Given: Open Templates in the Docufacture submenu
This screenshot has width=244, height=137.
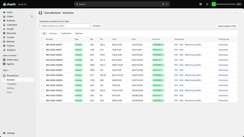Looking at the screenshot, I should tap(12, 84).
